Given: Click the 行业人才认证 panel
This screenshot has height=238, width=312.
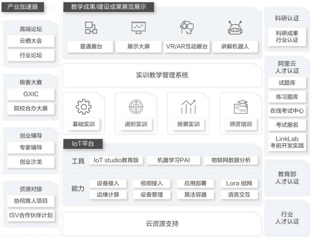Looking at the screenshot, I should (x=287, y=218).
